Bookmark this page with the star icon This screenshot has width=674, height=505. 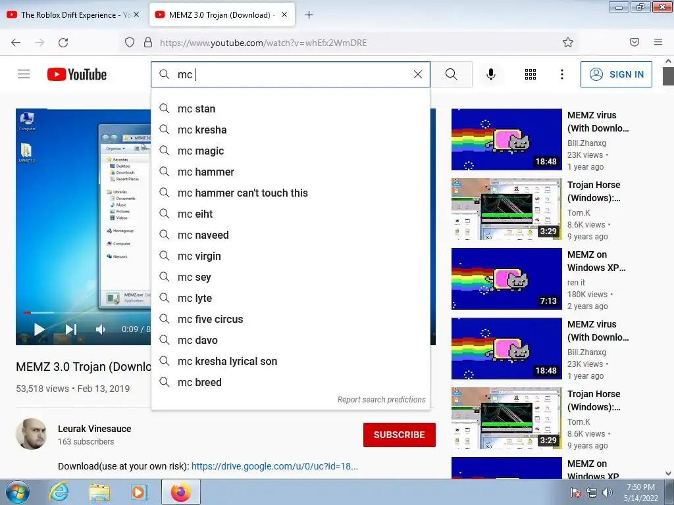tap(568, 42)
